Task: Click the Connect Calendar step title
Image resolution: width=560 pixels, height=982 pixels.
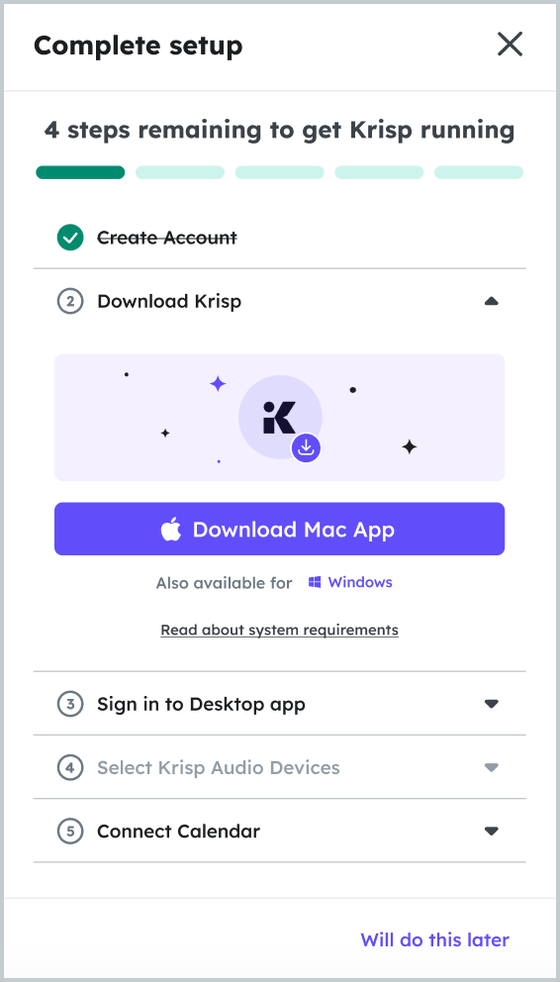Action: (x=178, y=832)
